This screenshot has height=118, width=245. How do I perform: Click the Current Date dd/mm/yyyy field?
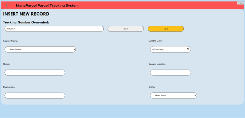171,49
